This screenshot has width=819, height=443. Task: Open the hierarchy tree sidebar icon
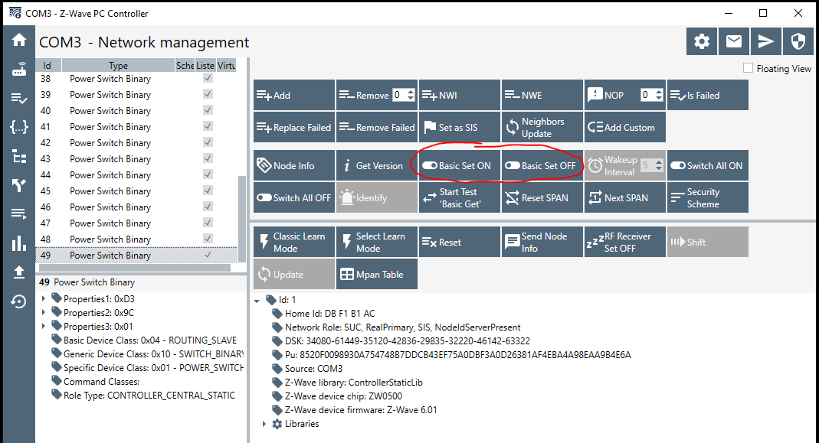coord(19,156)
